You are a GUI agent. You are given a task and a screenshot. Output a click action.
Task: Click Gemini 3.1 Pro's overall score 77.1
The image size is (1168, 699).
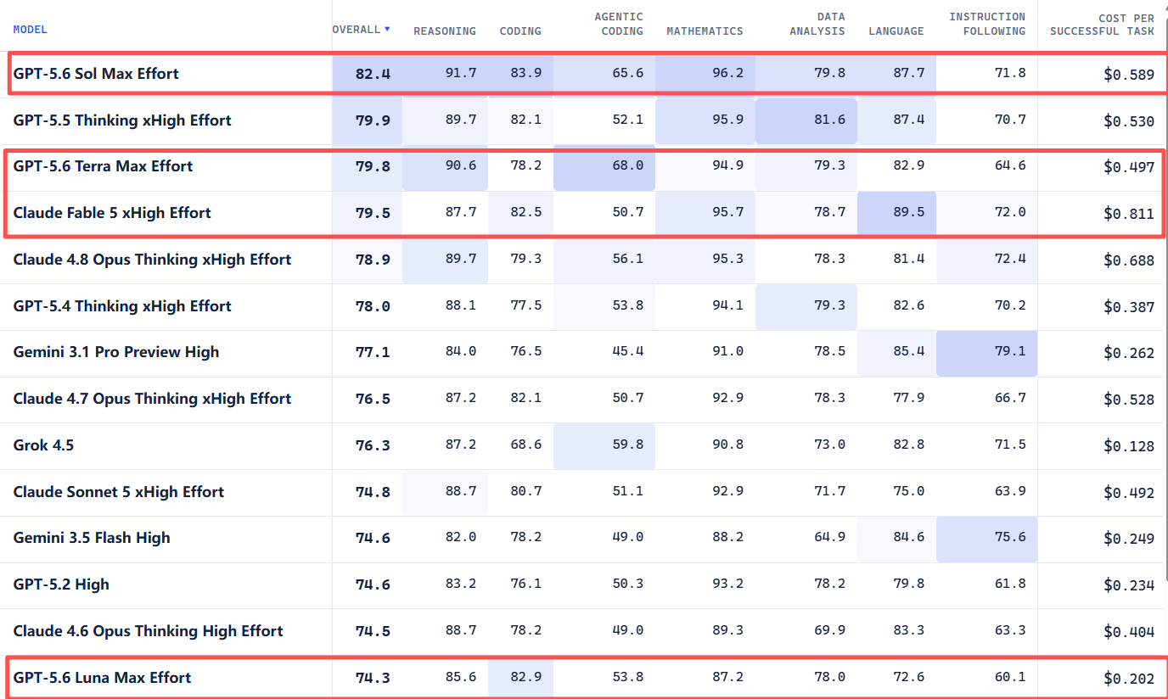point(373,352)
